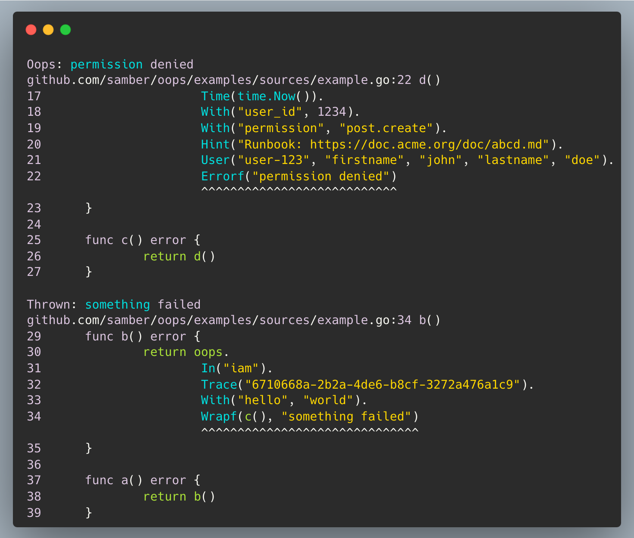This screenshot has height=538, width=634.
Task: Click the closing brace on line 27
Action: point(89,272)
